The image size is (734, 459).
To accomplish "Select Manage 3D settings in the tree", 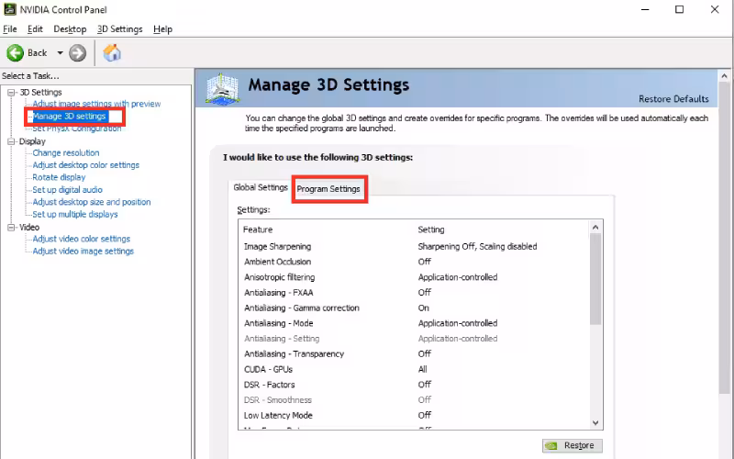I will point(70,117).
